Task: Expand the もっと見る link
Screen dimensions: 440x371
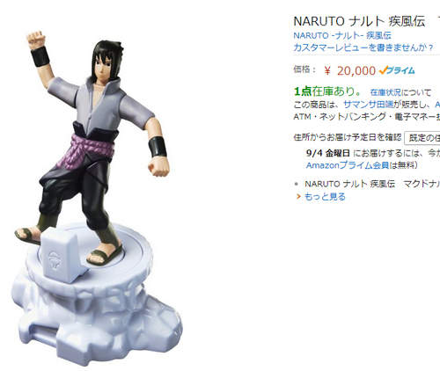Action: click(x=325, y=197)
